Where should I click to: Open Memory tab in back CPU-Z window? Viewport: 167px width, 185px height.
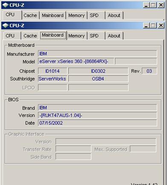coord(76,15)
